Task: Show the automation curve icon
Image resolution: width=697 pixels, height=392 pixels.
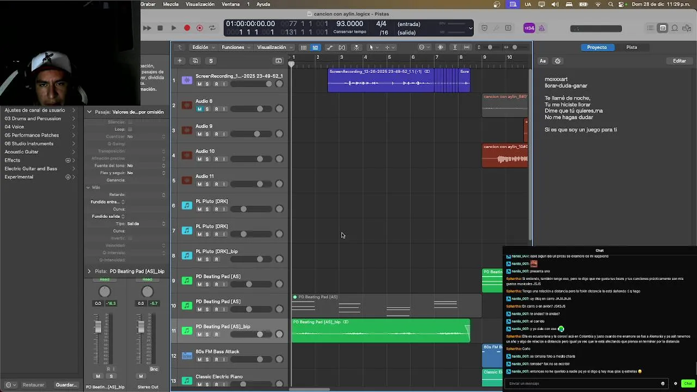Action: [x=329, y=47]
